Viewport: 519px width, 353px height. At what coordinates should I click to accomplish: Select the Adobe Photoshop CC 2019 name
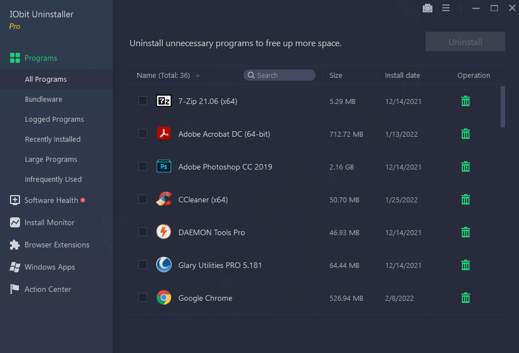coord(225,167)
